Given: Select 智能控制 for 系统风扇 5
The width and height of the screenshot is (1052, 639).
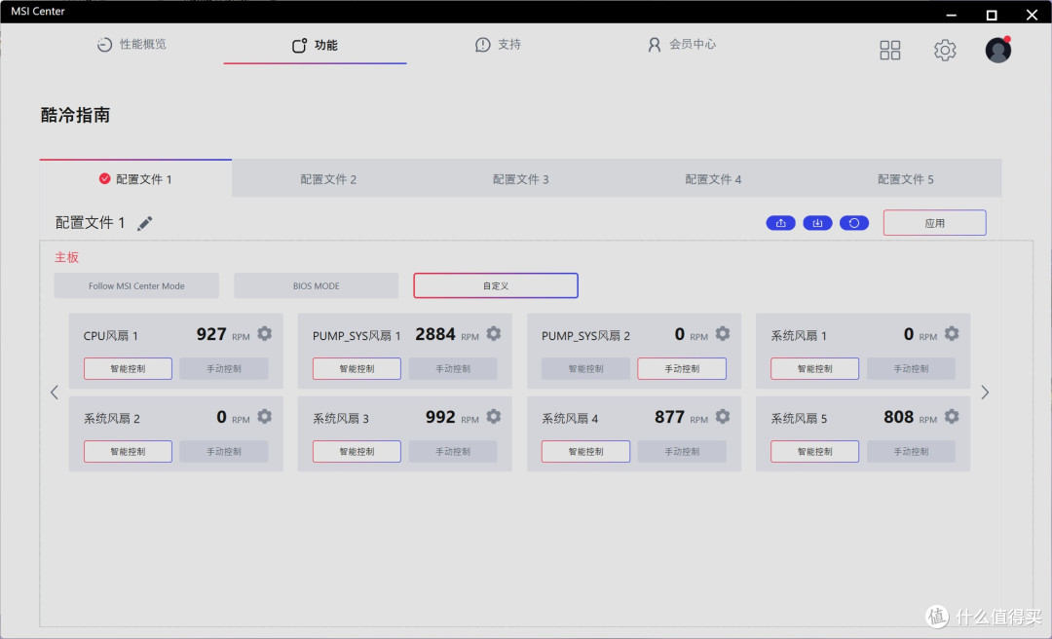Looking at the screenshot, I should tap(814, 451).
